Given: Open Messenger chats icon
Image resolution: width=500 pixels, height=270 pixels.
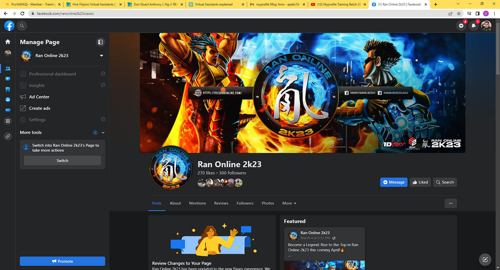Looking at the screenshot, I should pyautogui.click(x=461, y=26).
